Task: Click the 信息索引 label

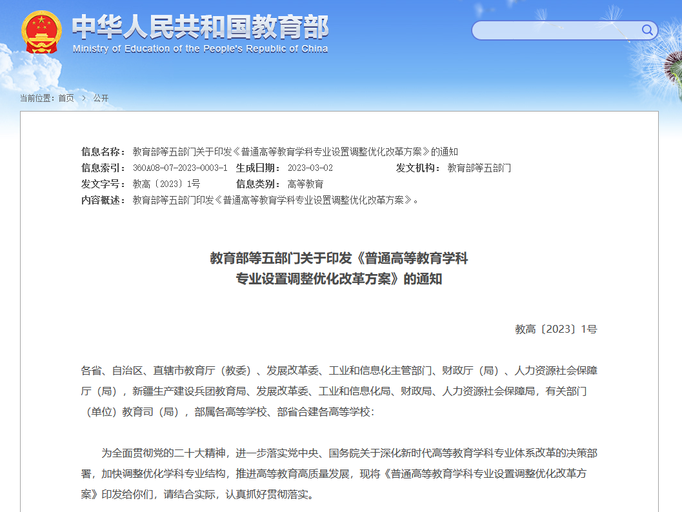Action: tap(103, 168)
